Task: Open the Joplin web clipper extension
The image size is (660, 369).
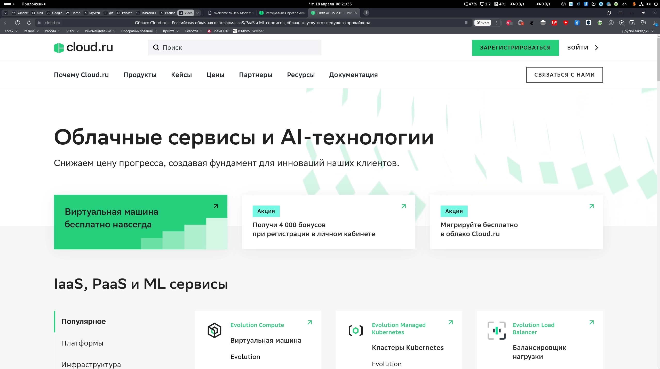Action: (x=577, y=23)
